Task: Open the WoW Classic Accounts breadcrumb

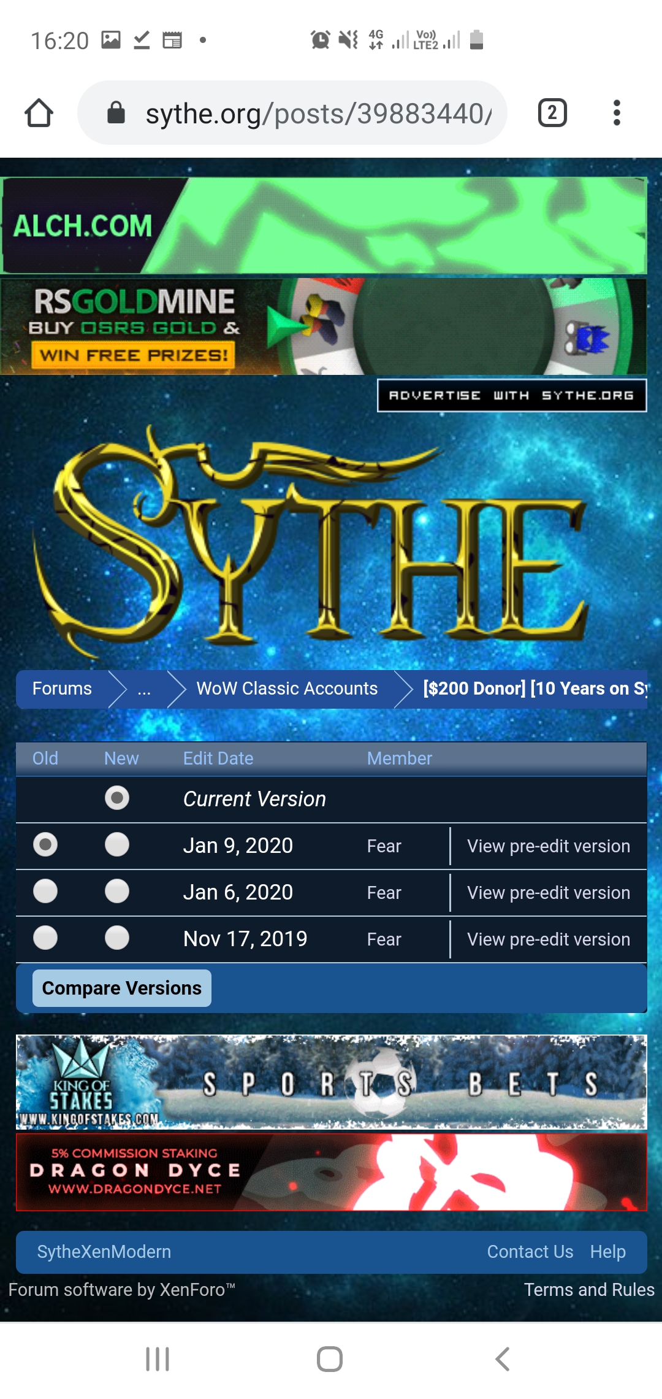Action: click(287, 689)
